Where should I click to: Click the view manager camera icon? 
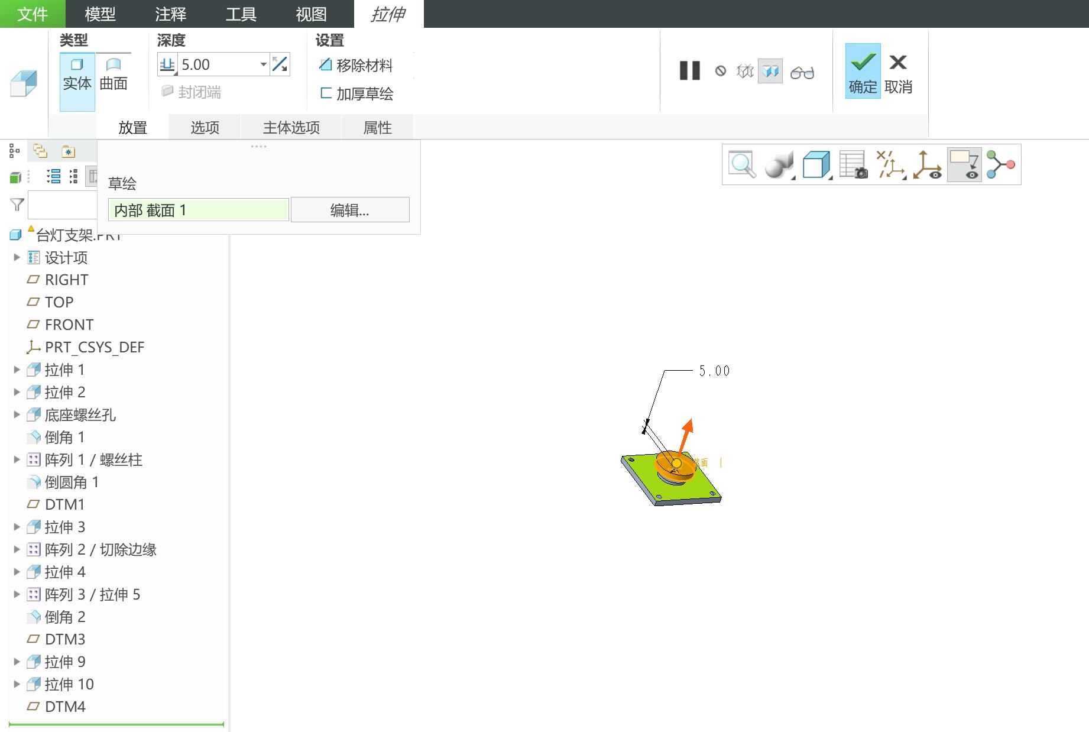pos(853,164)
